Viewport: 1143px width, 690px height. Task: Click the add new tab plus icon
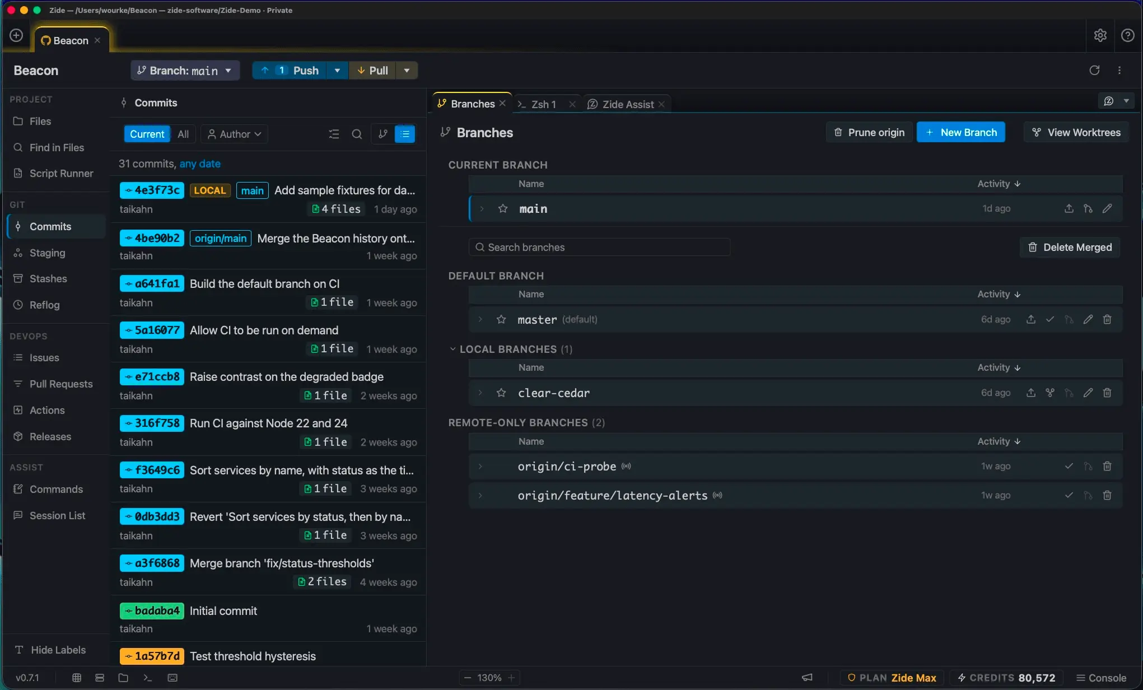pos(16,35)
